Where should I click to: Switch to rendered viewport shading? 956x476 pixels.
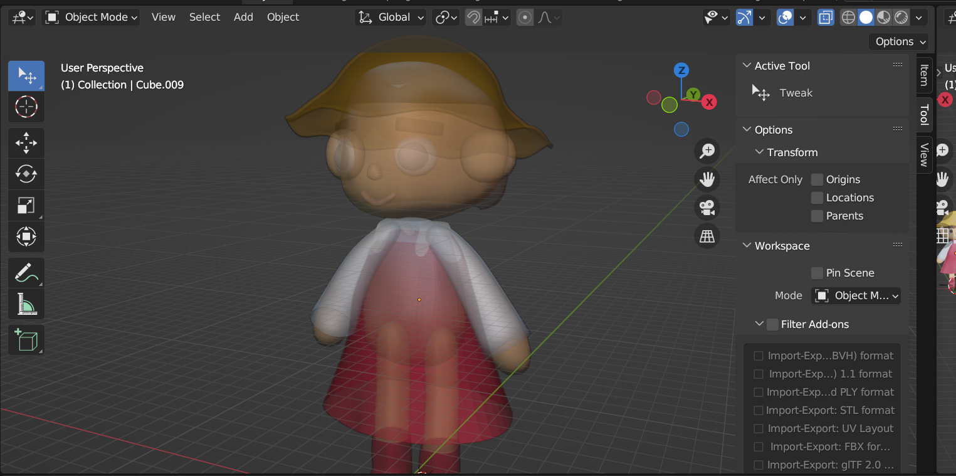(901, 18)
